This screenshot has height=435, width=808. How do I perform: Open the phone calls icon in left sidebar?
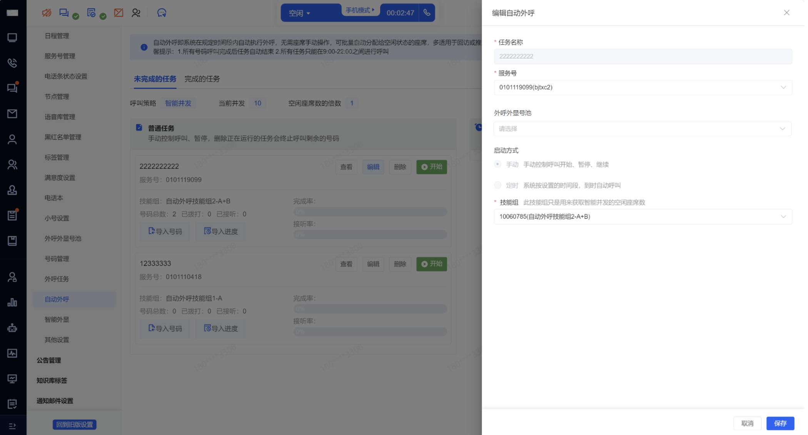(12, 63)
